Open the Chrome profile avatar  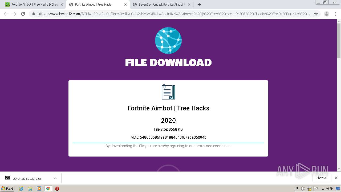click(x=326, y=14)
